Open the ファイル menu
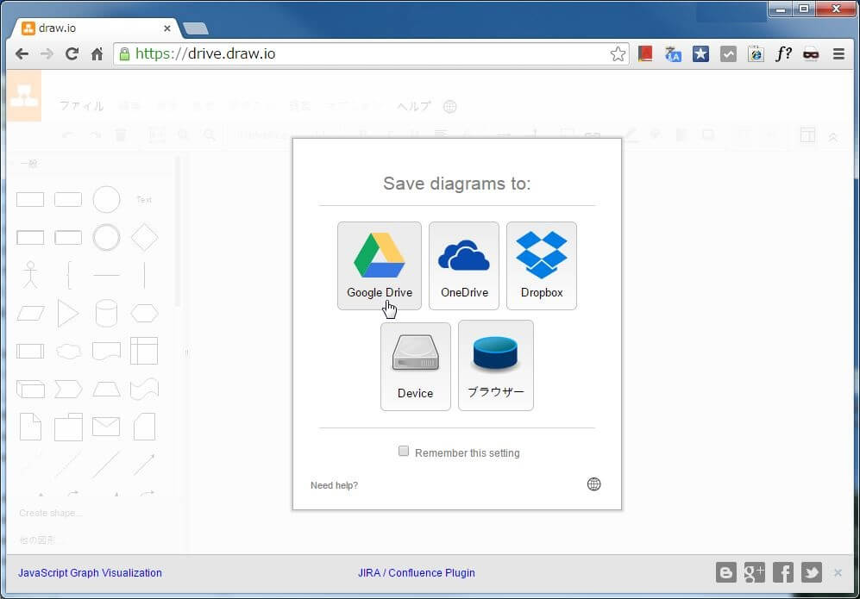The height and width of the screenshot is (599, 860). click(81, 106)
